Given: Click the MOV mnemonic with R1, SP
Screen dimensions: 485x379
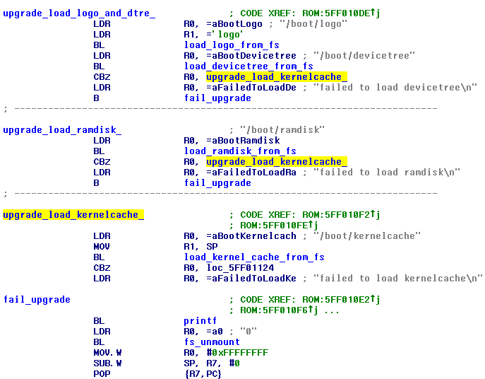Looking at the screenshot, I should 102,247.
